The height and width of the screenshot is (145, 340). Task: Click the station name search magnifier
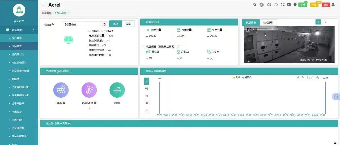click(x=105, y=24)
